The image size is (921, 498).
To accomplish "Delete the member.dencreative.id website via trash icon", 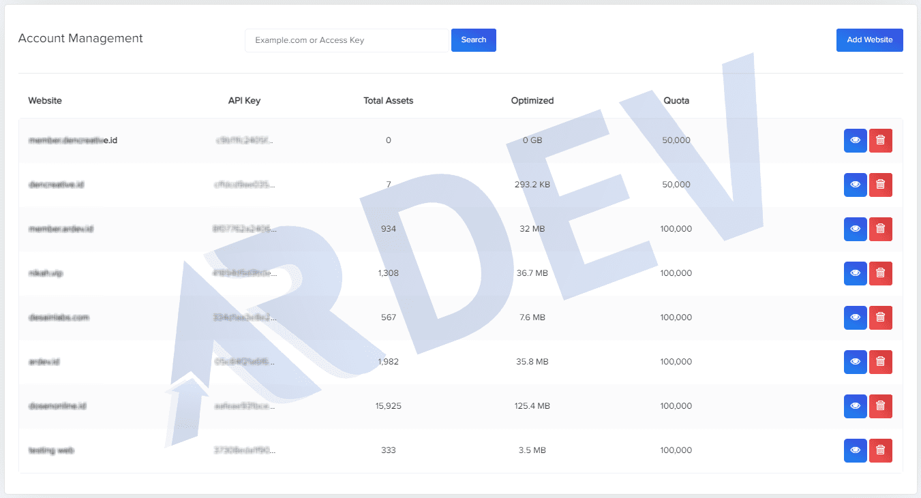I will pos(880,140).
